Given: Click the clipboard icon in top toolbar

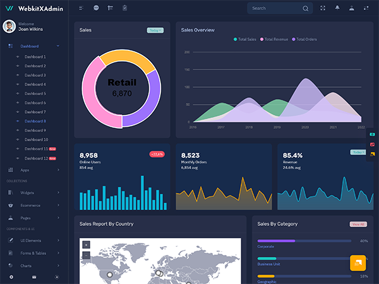Looking at the screenshot, I should coord(124,8).
